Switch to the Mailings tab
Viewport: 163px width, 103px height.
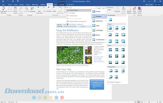pyautogui.click(x=43, y=5)
